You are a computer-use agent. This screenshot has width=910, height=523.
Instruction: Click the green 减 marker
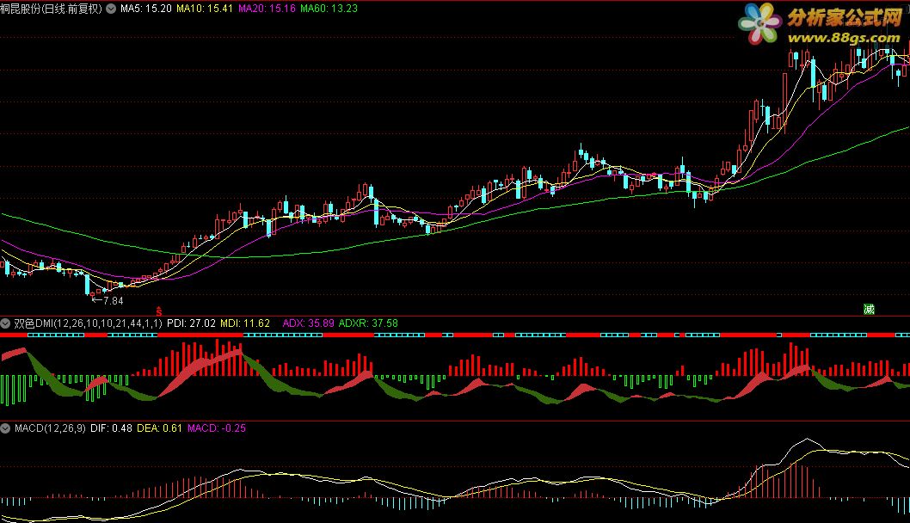tap(869, 310)
